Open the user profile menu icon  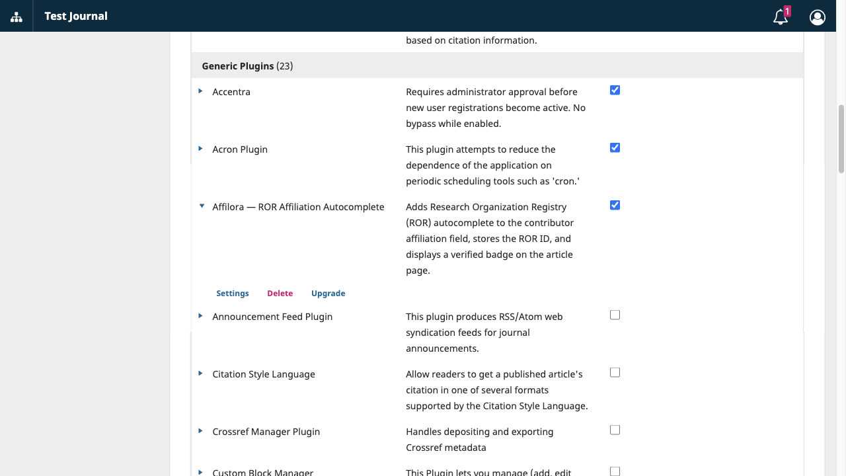[x=818, y=17]
